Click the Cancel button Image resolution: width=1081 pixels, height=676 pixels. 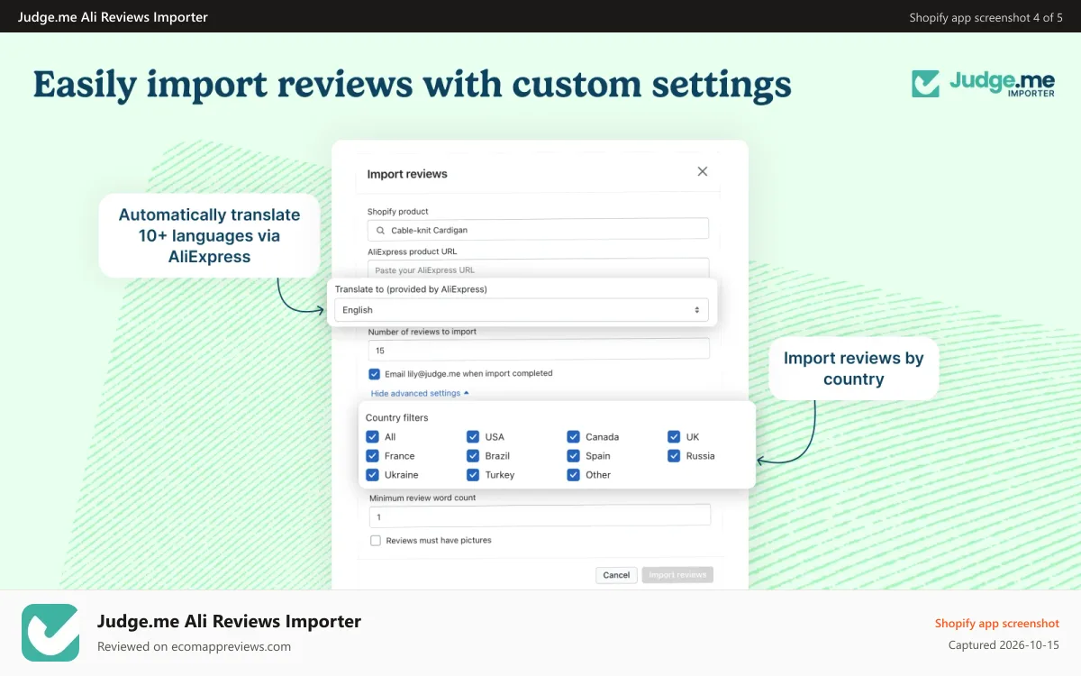(617, 575)
